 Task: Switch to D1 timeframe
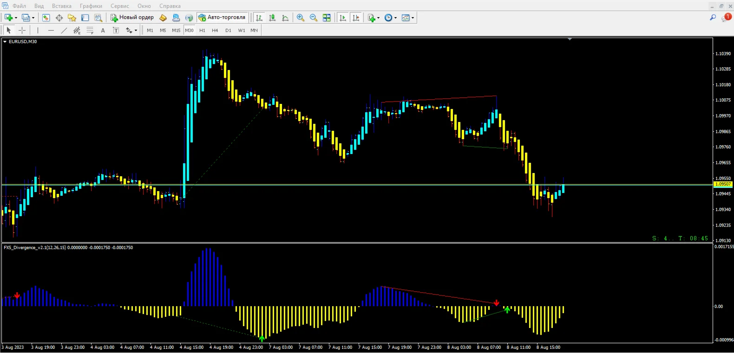click(228, 30)
